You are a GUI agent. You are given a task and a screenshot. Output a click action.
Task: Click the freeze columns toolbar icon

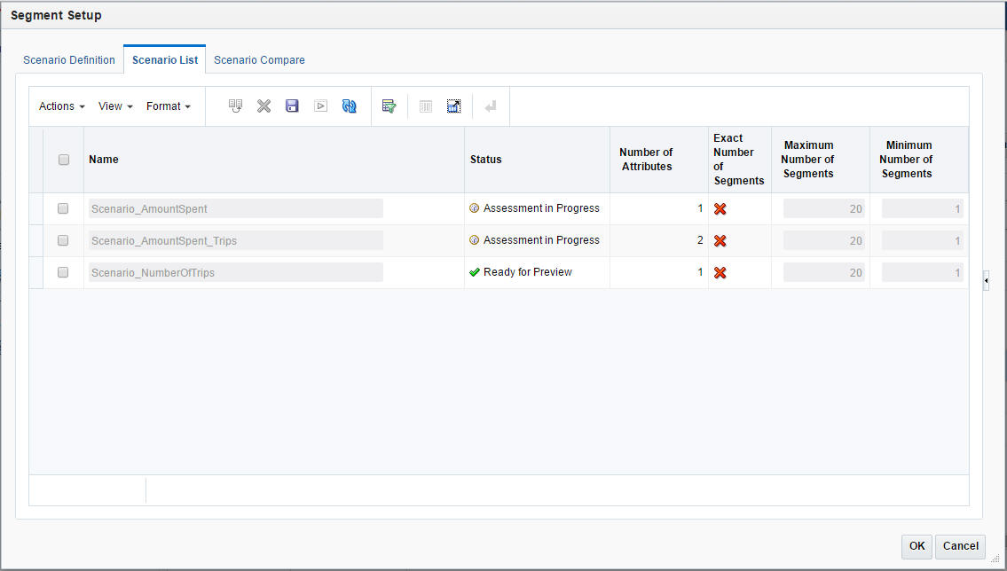426,106
